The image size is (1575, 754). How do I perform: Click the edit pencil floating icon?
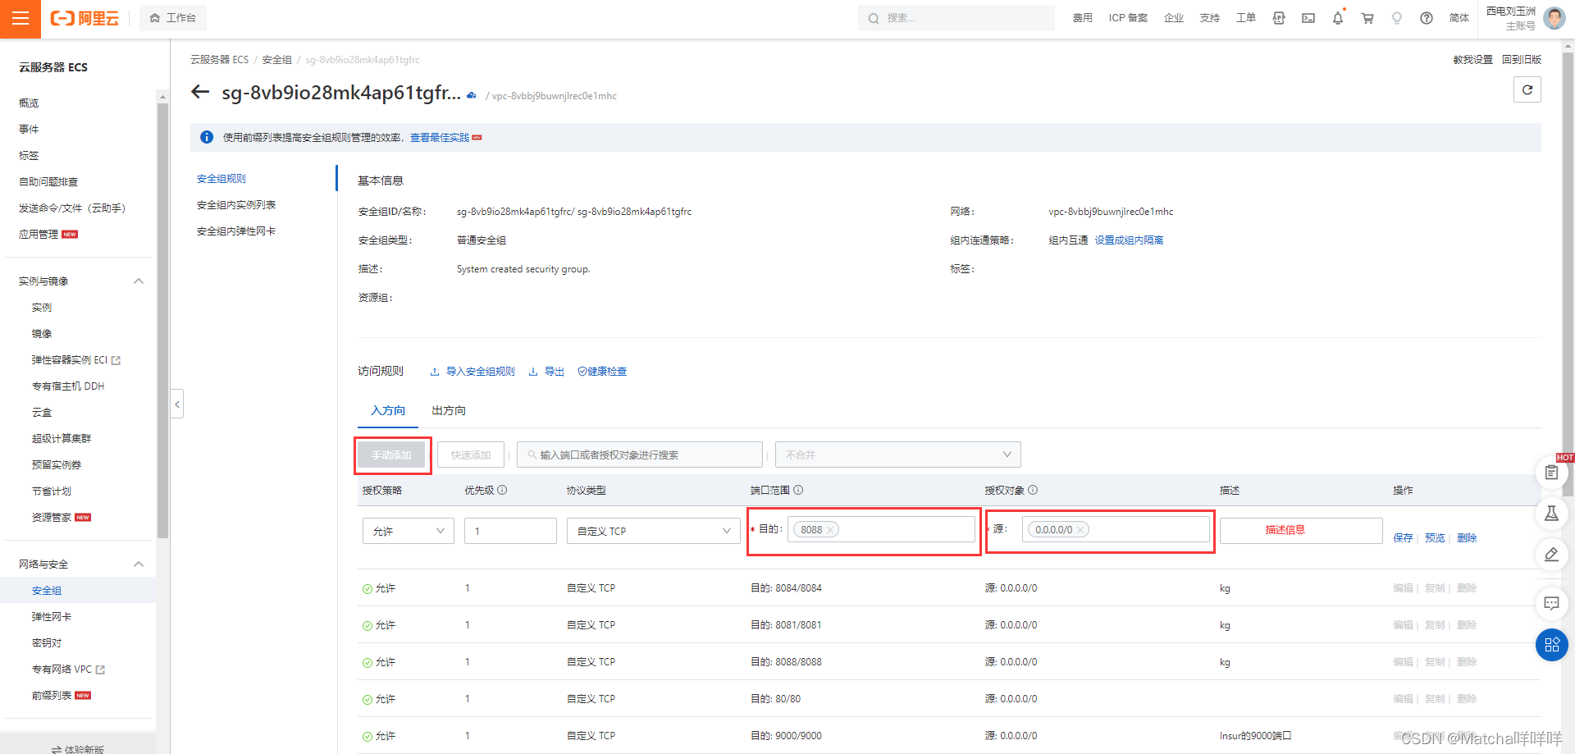pos(1551,555)
